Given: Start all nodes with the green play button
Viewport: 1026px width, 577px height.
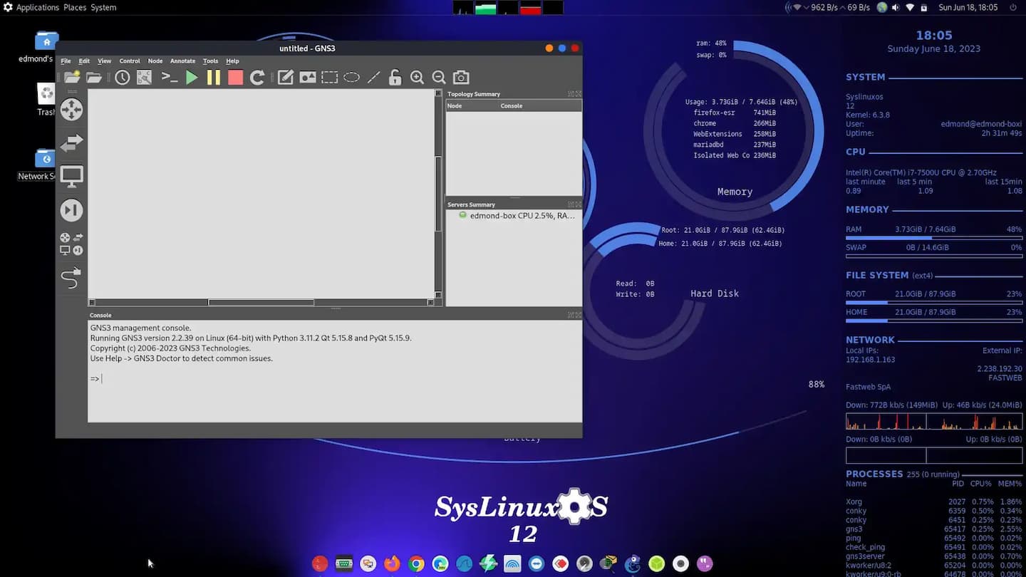Looking at the screenshot, I should coord(192,78).
